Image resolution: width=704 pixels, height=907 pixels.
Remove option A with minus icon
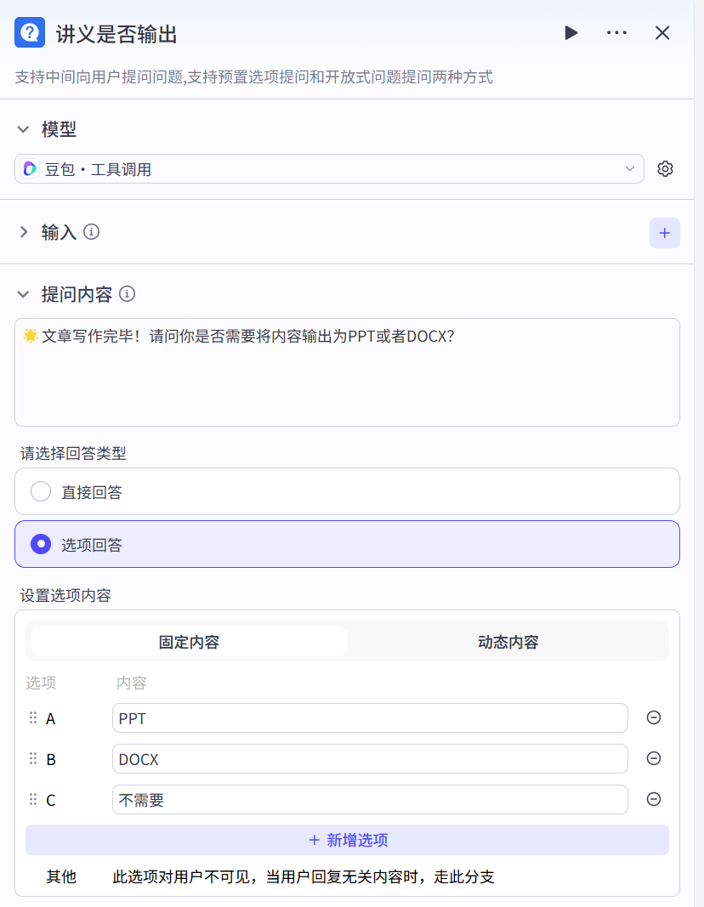point(653,717)
